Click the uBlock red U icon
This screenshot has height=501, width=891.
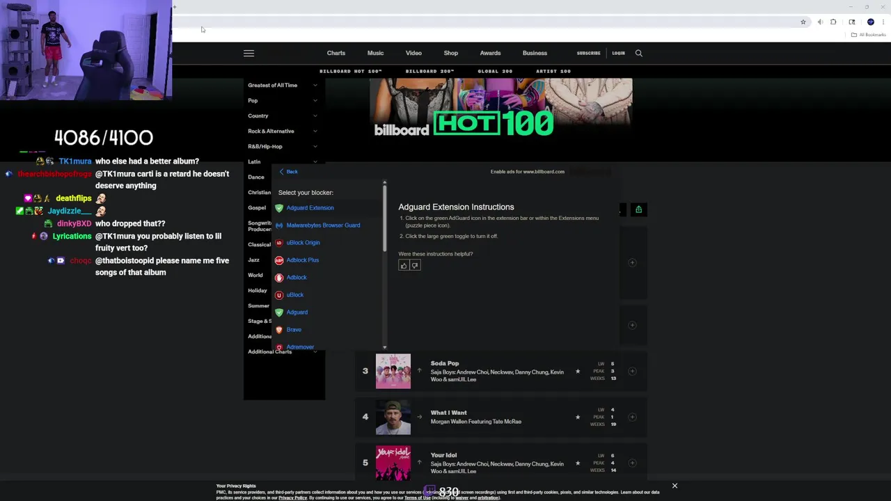[279, 295]
